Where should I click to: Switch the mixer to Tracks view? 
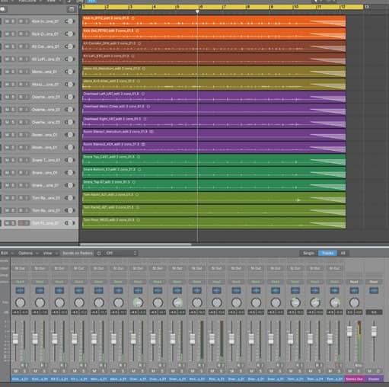327,253
